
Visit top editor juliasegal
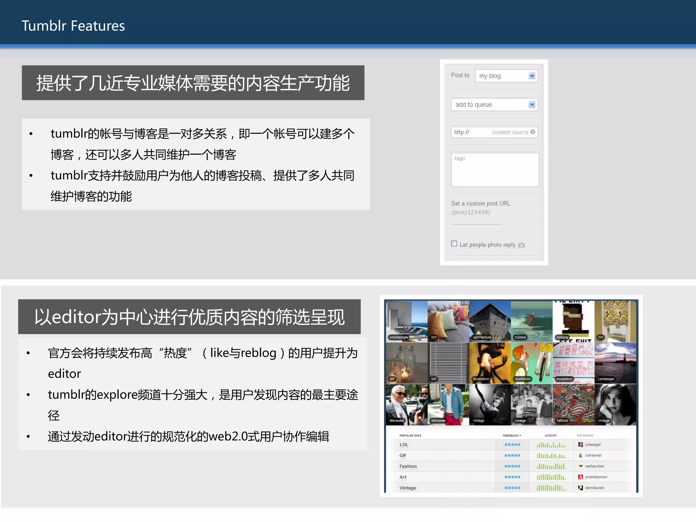point(593,445)
